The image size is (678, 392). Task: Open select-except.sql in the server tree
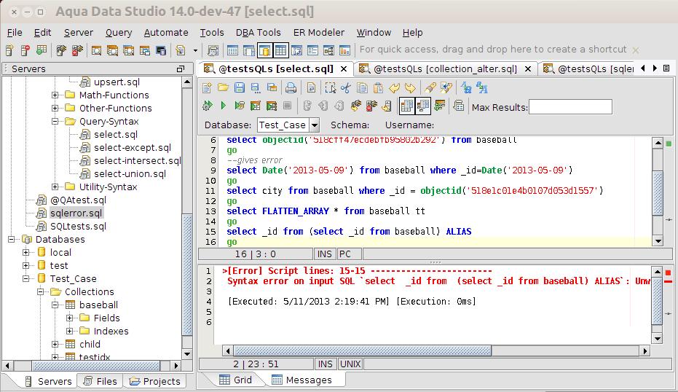click(x=133, y=147)
